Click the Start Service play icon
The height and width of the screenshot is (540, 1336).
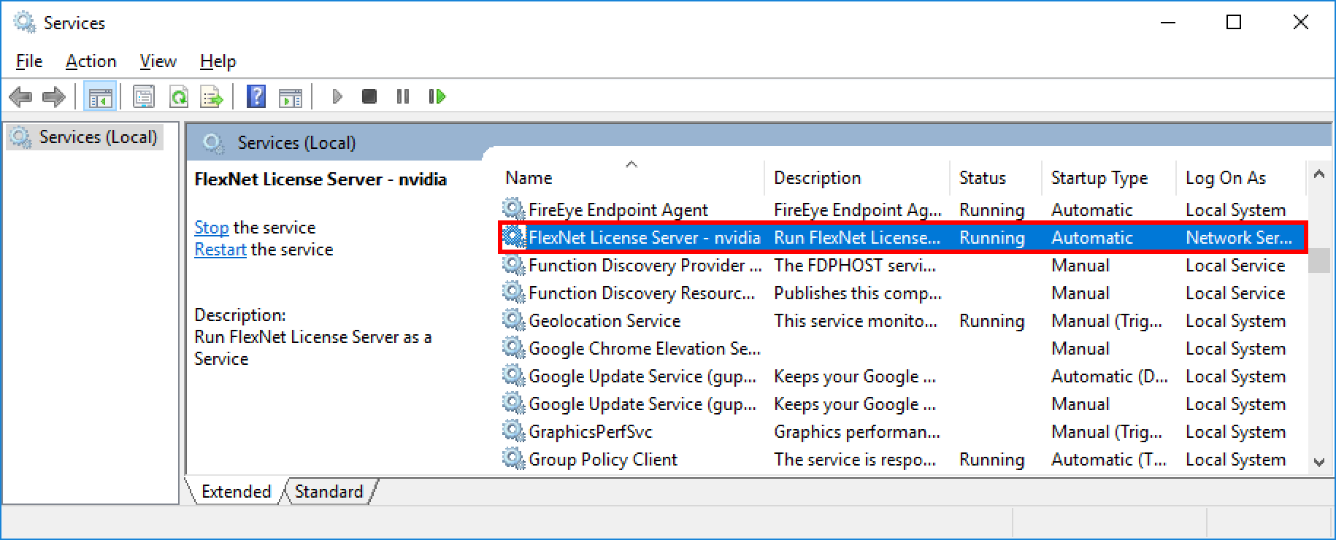pyautogui.click(x=337, y=96)
